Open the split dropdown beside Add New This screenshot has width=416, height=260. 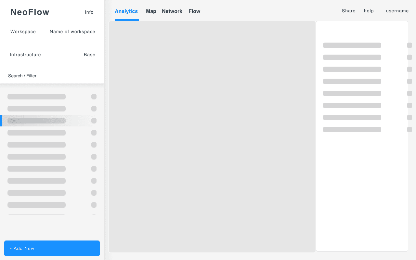pos(88,248)
